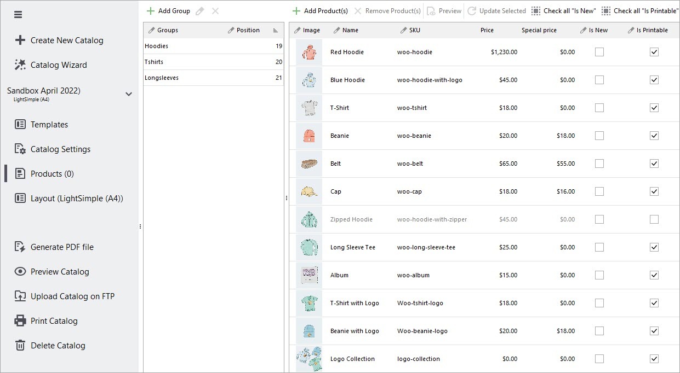Image resolution: width=680 pixels, height=373 pixels.
Task: Click the hamburger menu icon
Action: [18, 15]
